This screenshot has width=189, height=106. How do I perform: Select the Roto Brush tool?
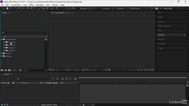(x=52, y=8)
